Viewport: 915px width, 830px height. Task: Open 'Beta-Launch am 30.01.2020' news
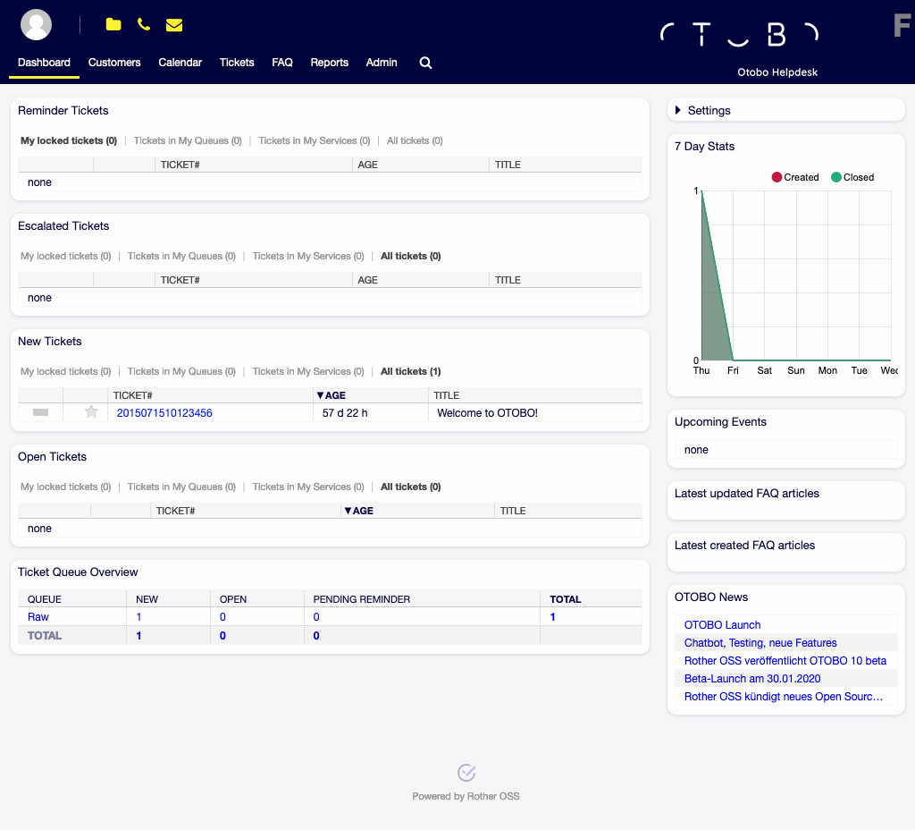pyautogui.click(x=752, y=679)
